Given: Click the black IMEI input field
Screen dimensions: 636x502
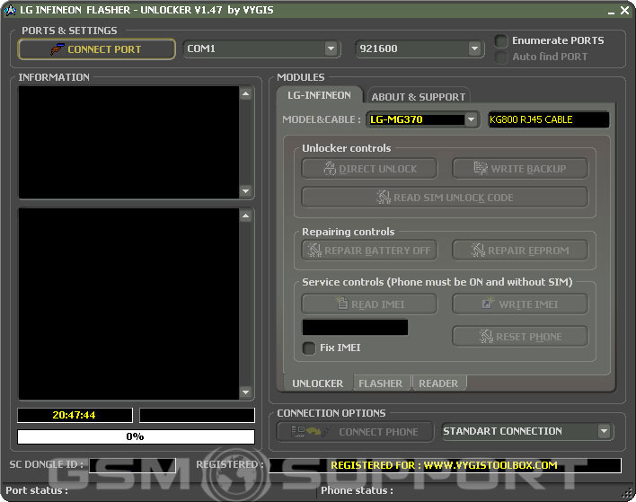Looking at the screenshot, I should (x=356, y=327).
